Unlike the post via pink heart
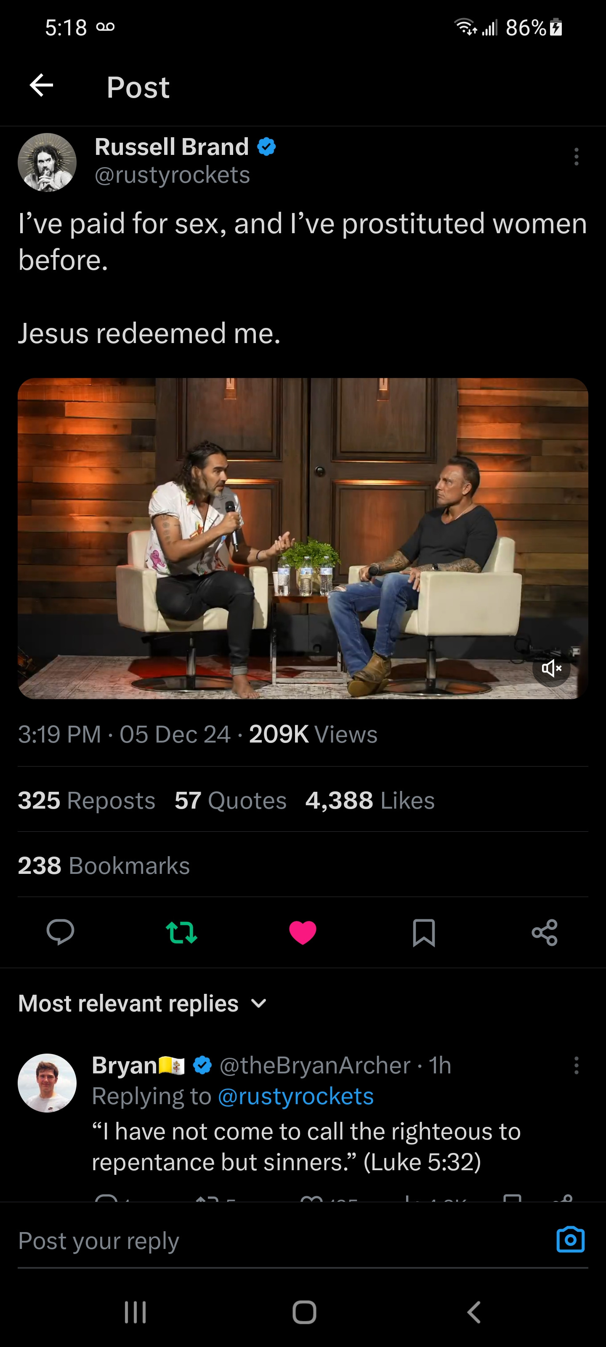The width and height of the screenshot is (606, 1347). (x=303, y=932)
